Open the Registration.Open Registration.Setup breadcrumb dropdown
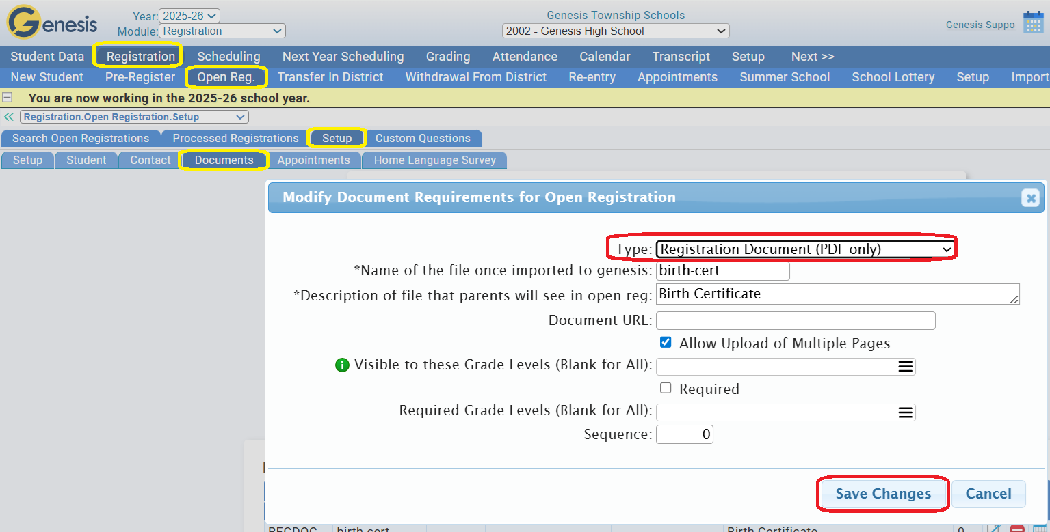The height and width of the screenshot is (532, 1050). click(x=134, y=117)
